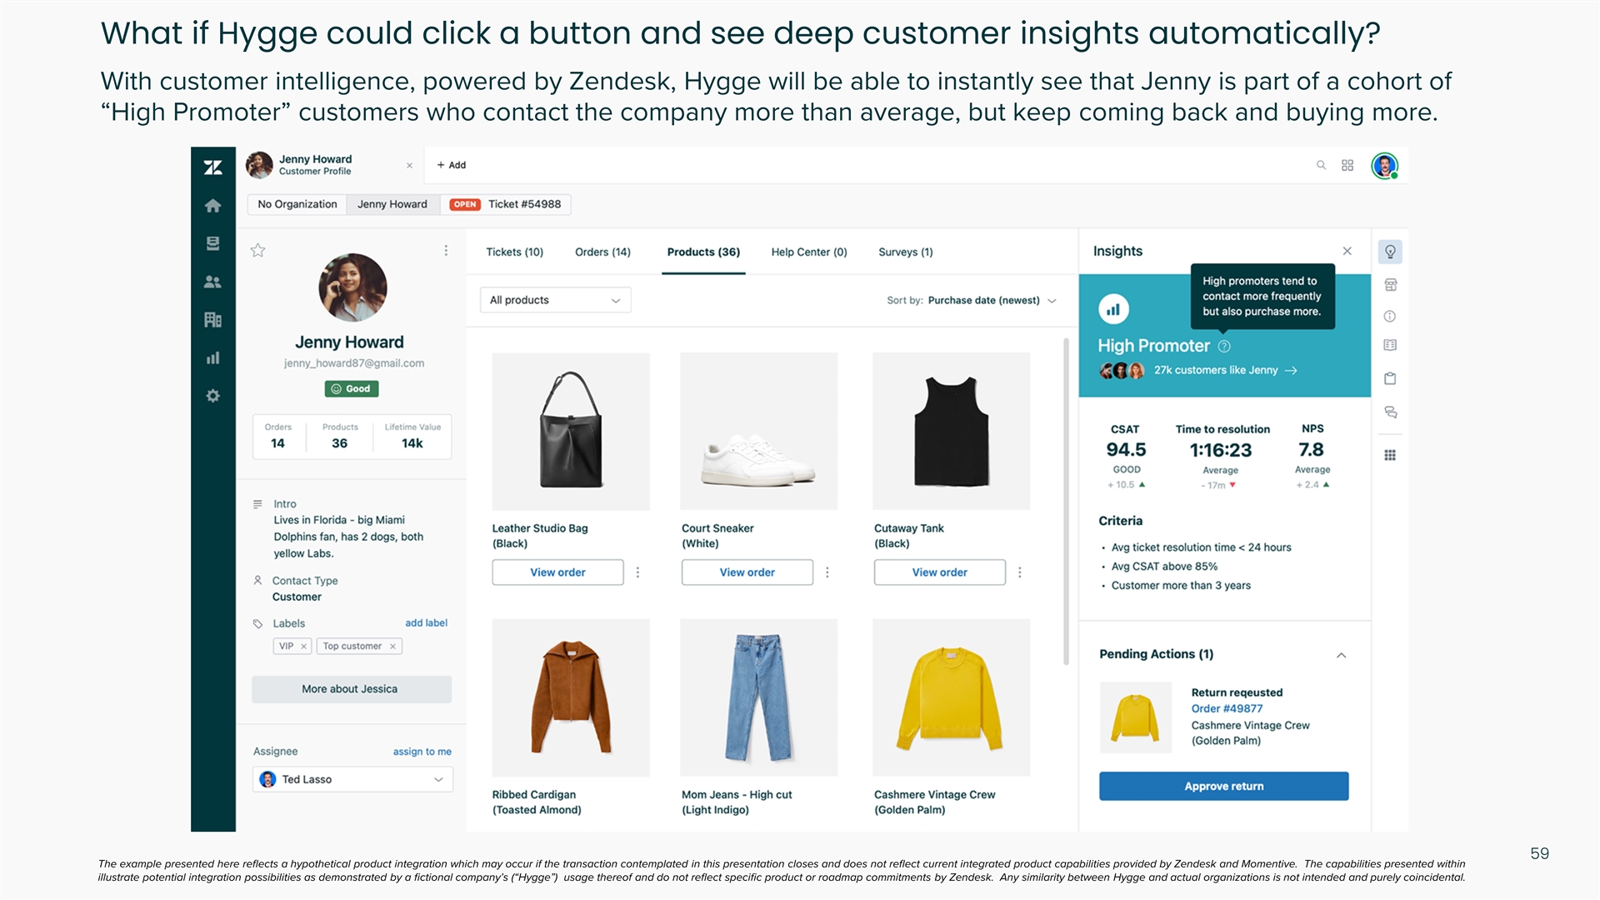Collapse the Pending Actions section
Viewport: 1600px width, 900px height.
coord(1342,655)
